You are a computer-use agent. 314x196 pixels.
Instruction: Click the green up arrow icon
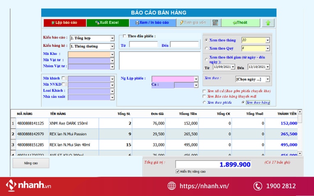click(x=268, y=23)
